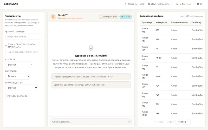208x130 pixels.
Task: Click the 1 / 137 page indicator
Action: click(x=170, y=122)
